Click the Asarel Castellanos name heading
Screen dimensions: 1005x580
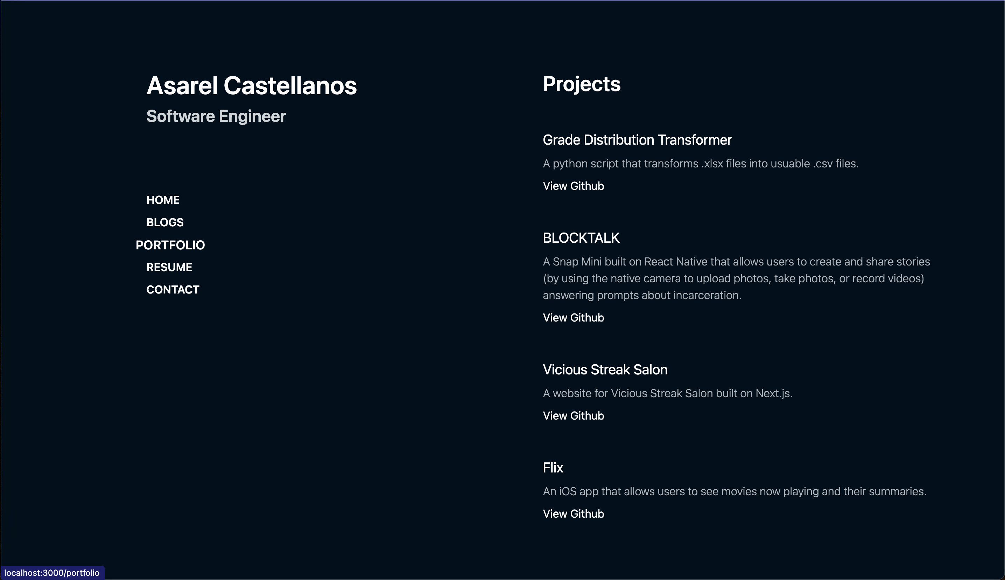coord(252,86)
